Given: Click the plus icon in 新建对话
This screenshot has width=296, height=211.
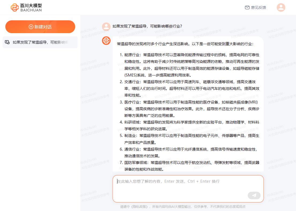Looking at the screenshot, I should (x=31, y=27).
